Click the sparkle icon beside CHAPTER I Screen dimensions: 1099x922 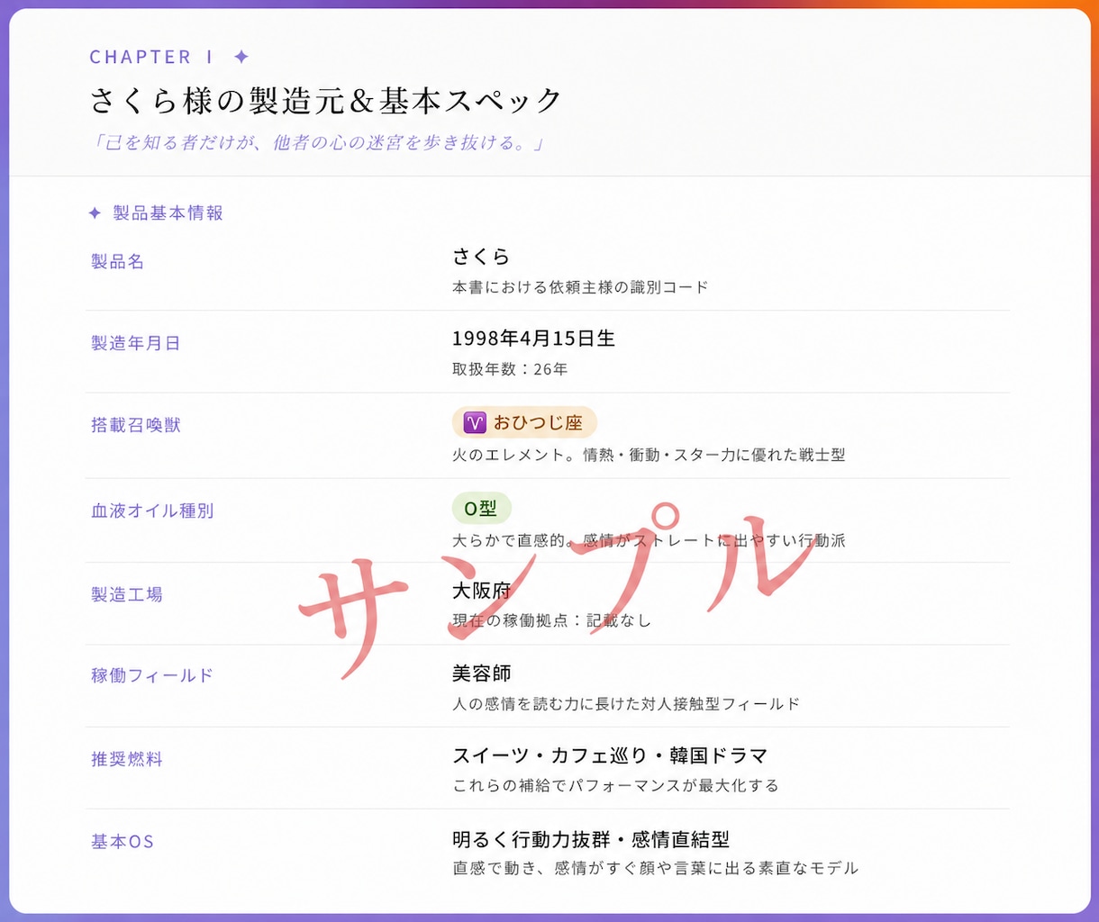click(241, 57)
